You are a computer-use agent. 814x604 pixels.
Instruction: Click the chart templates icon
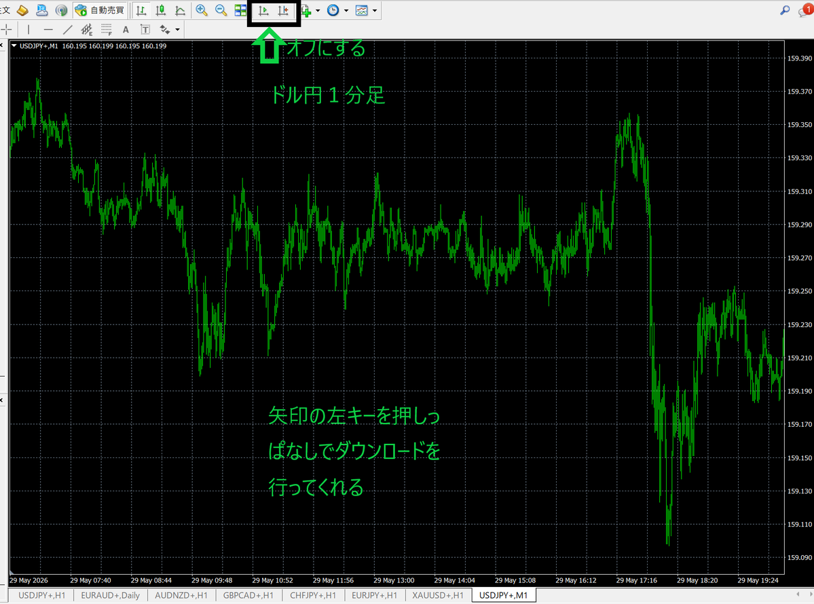(x=362, y=10)
